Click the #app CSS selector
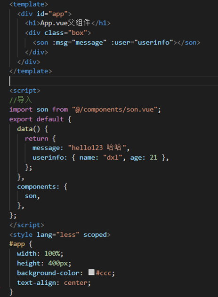This screenshot has height=297, width=218. (x=17, y=244)
